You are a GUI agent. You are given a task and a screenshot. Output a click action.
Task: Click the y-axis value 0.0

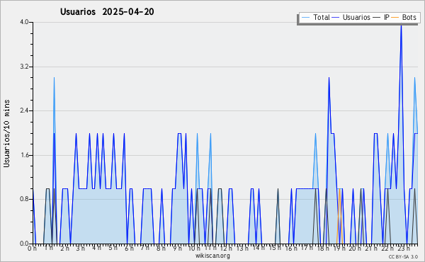(24, 244)
